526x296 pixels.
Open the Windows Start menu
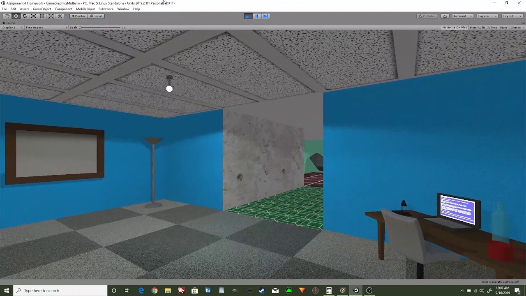[x=7, y=291]
